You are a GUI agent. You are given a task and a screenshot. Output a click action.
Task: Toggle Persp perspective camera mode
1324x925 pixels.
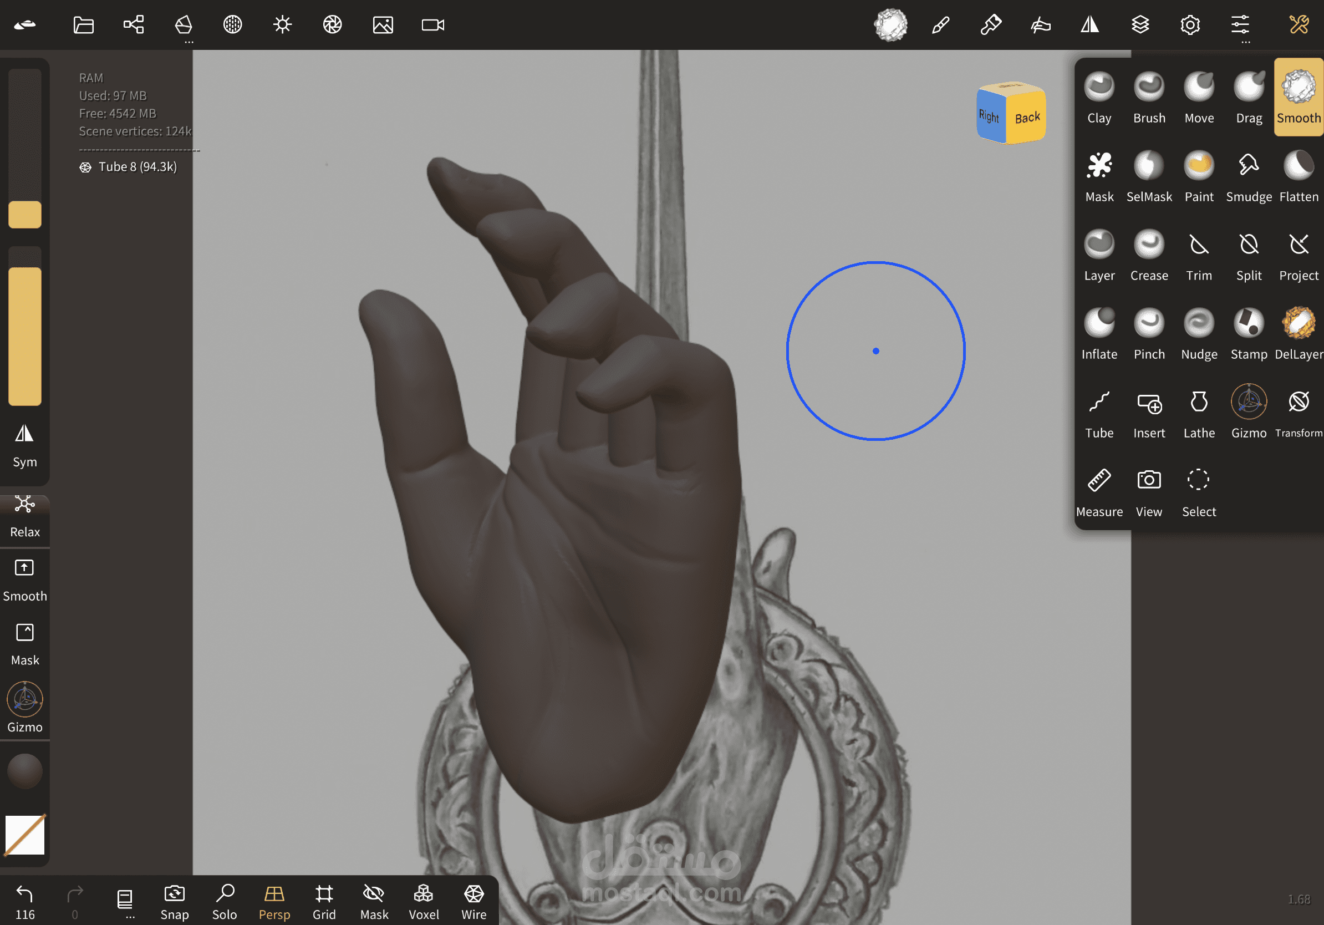[274, 902]
